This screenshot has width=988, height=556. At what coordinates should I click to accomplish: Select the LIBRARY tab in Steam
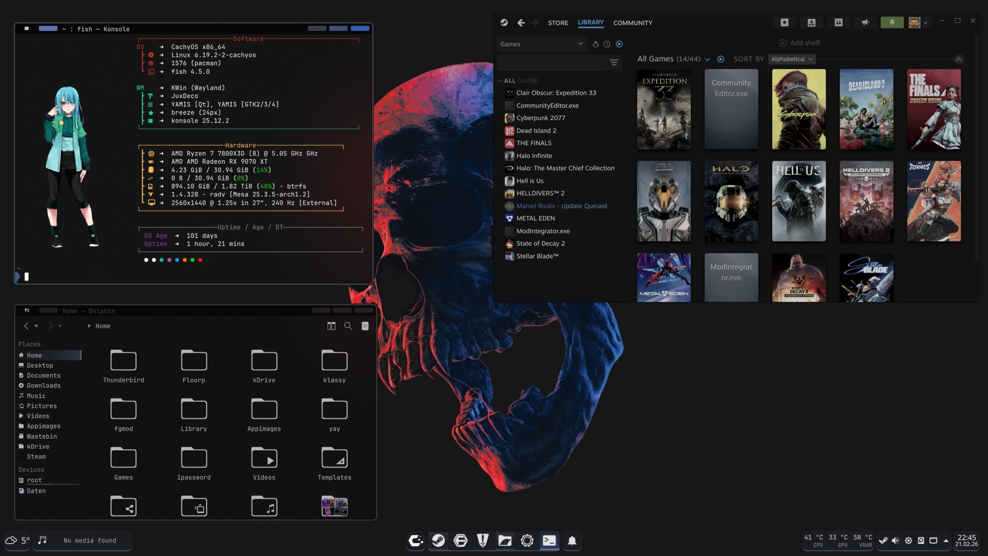coord(590,22)
